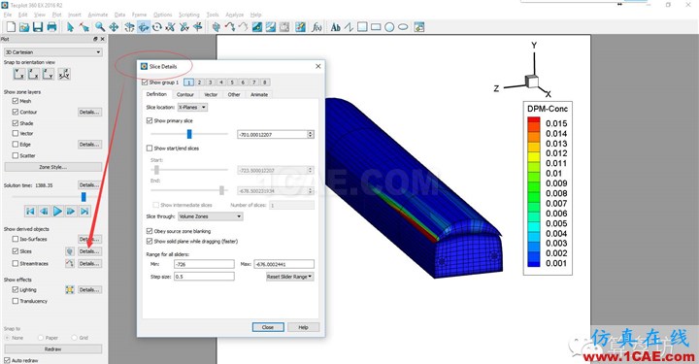The height and width of the screenshot is (364, 699).
Task: Select the zoom magnifier tool
Action: (x=99, y=27)
